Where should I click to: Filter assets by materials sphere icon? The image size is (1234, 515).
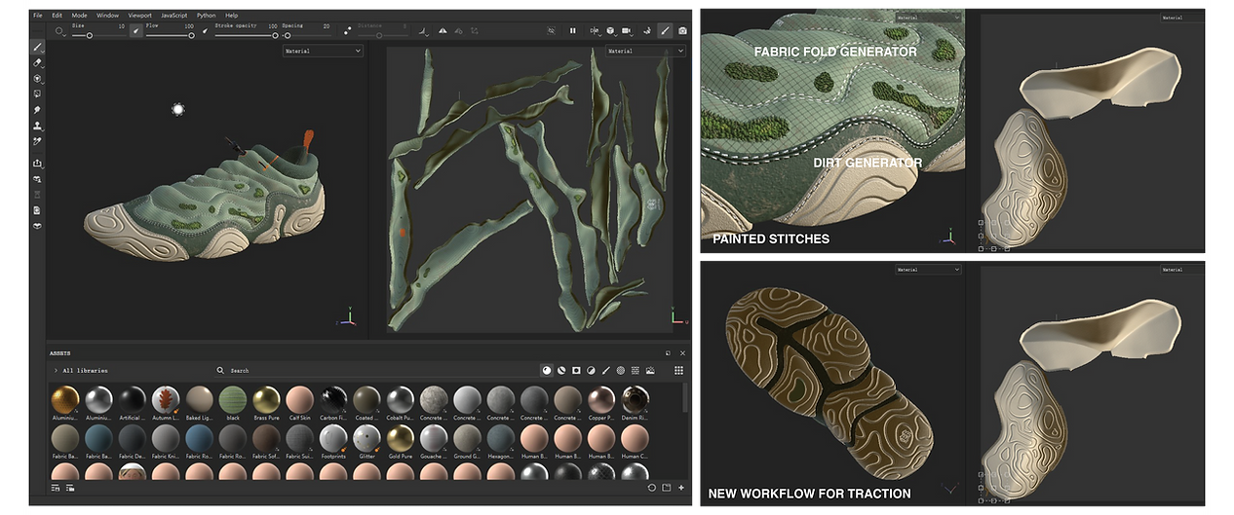[x=547, y=370]
